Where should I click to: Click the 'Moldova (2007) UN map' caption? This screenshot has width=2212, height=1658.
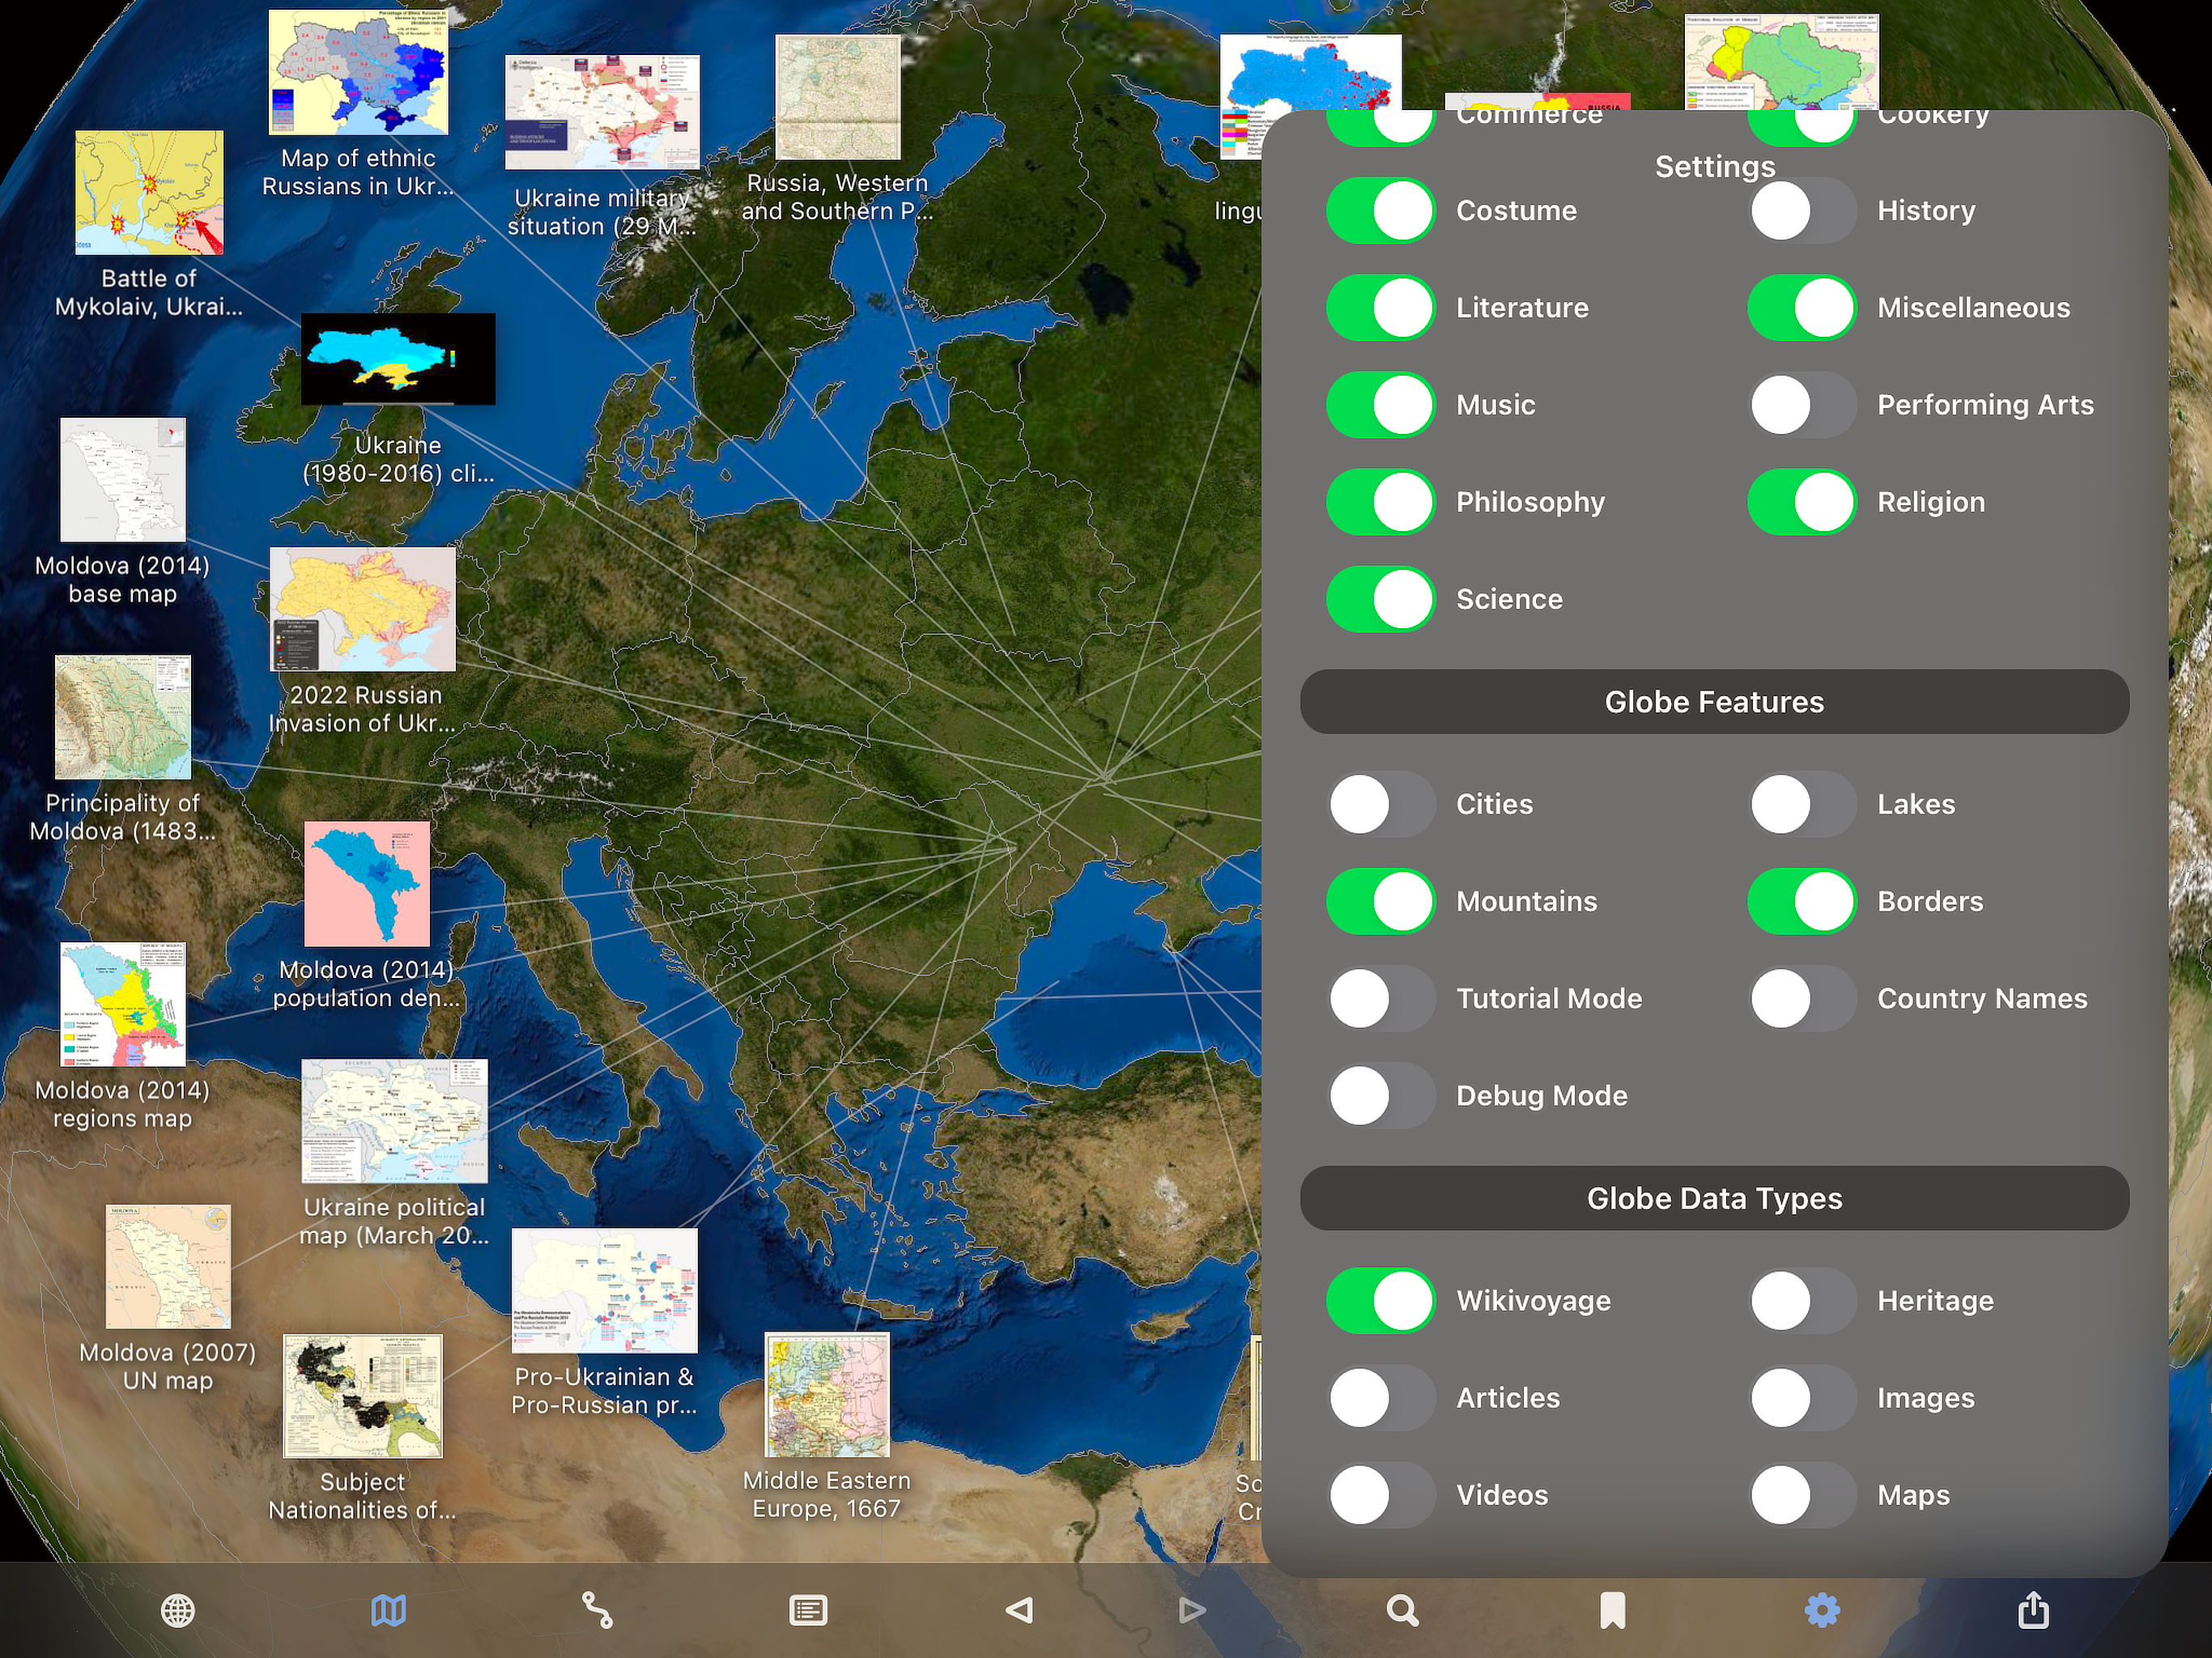point(168,1366)
